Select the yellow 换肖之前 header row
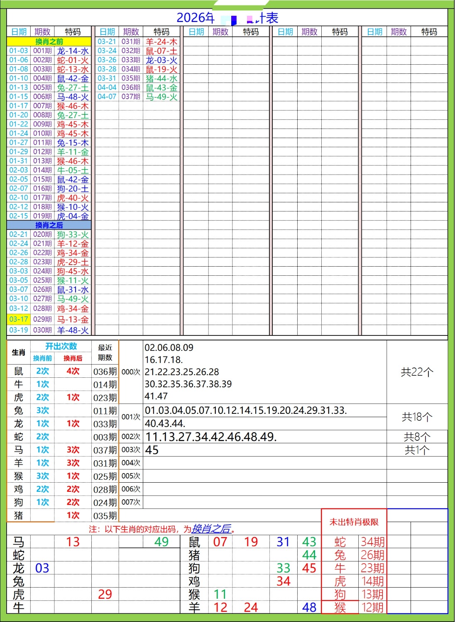455x622 pixels. pyautogui.click(x=49, y=41)
